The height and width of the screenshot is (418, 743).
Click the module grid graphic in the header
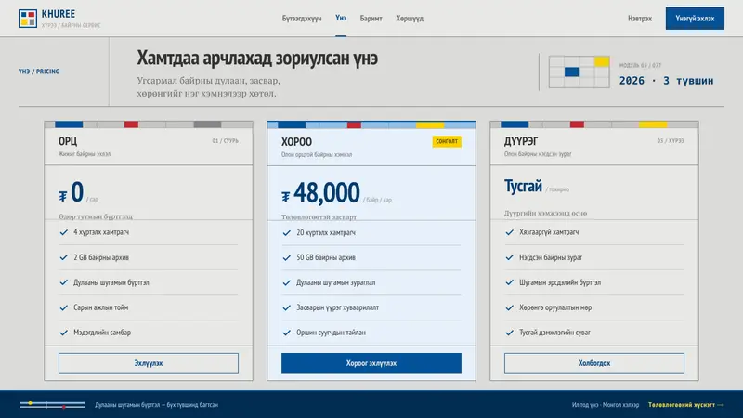tap(579, 72)
